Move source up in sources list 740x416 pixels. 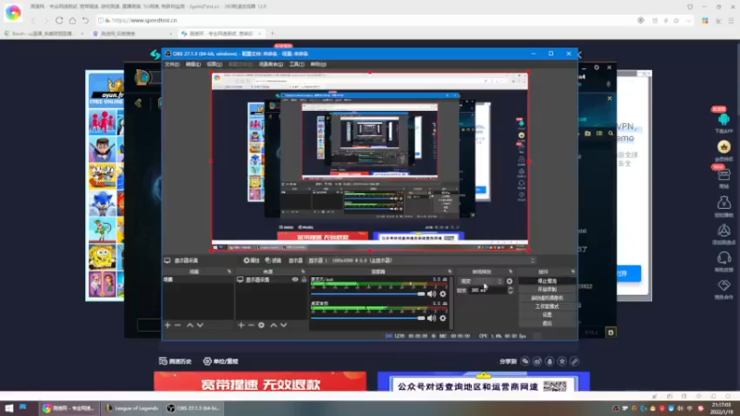click(x=273, y=325)
